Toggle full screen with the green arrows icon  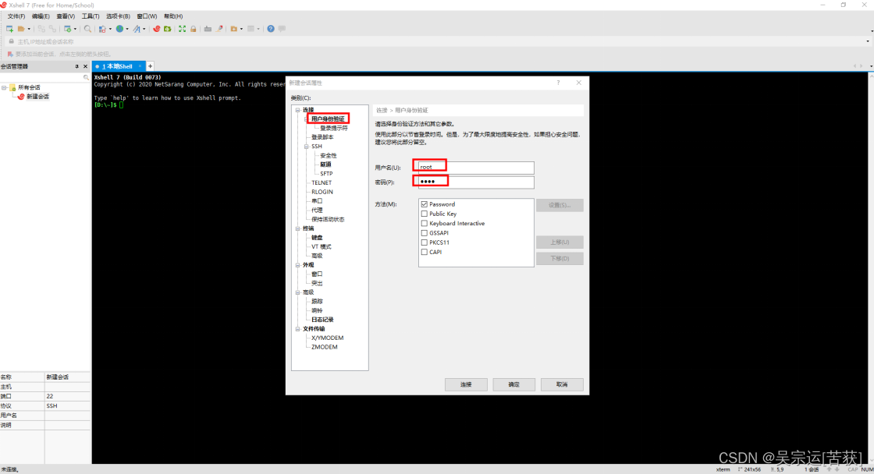[183, 28]
